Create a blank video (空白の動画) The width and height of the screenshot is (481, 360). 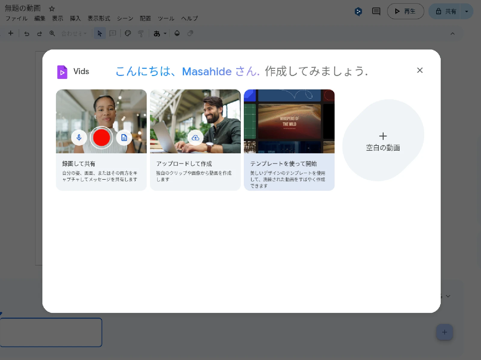383,140
